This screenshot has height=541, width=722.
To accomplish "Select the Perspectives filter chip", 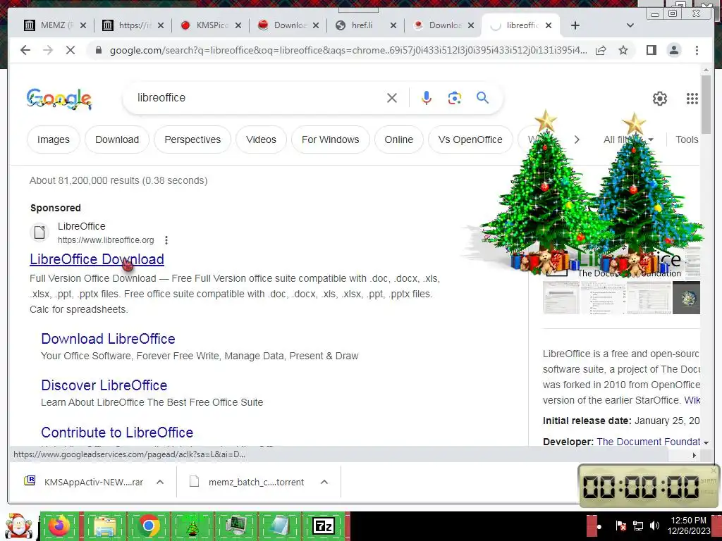I will coord(192,139).
